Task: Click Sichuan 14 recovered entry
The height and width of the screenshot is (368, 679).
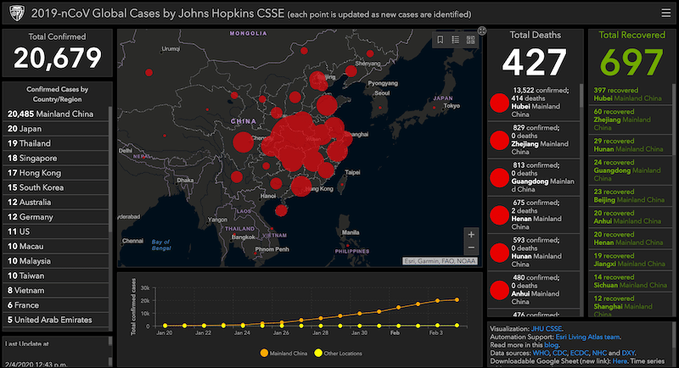Action: (630, 281)
